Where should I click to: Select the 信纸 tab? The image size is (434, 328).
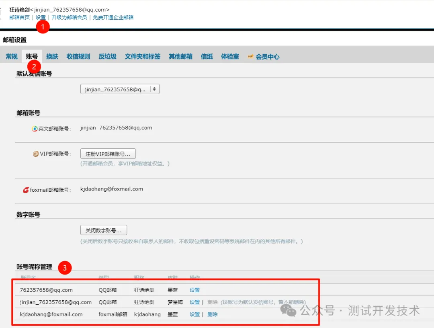(207, 57)
